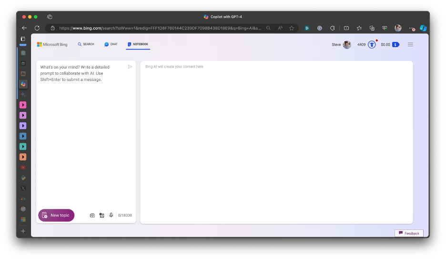446x260 pixels.
Task: Switch to Anthropic vertical tab
Action: [23, 74]
